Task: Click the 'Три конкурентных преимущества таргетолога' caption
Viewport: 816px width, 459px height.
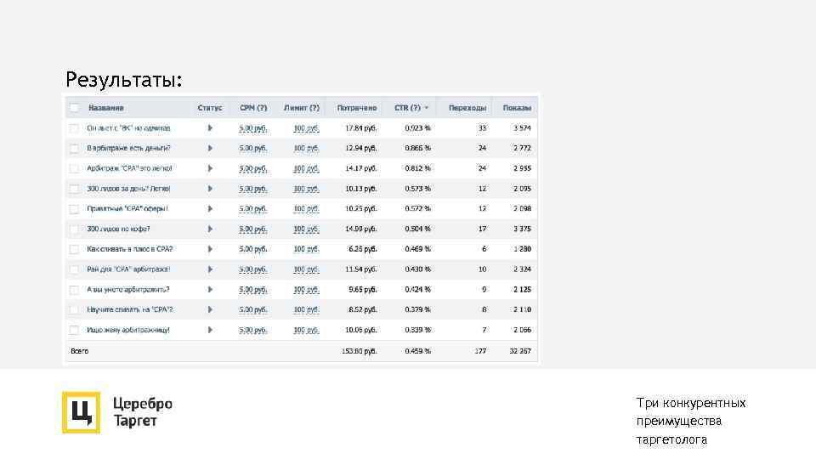Action: (x=691, y=421)
